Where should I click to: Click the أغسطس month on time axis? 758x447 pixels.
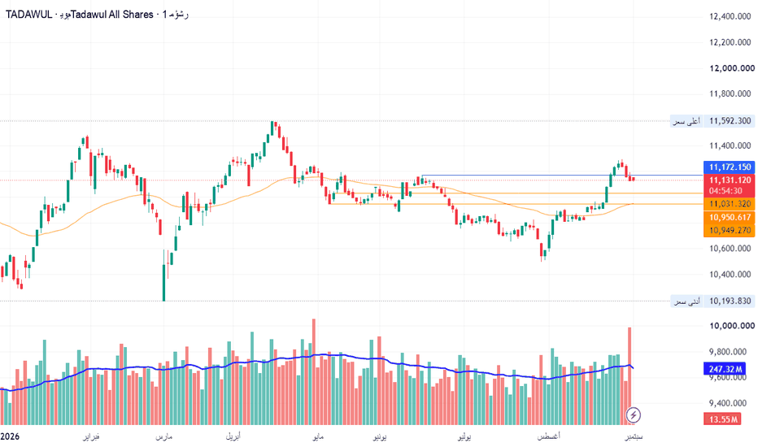point(549,437)
